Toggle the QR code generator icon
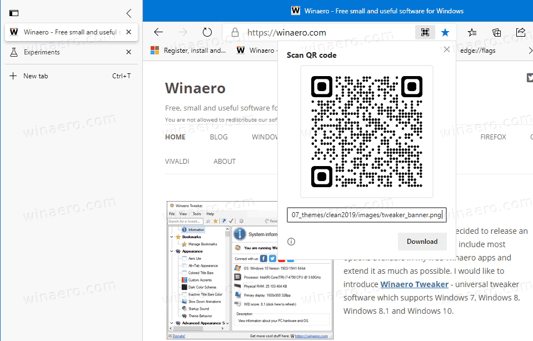 425,32
